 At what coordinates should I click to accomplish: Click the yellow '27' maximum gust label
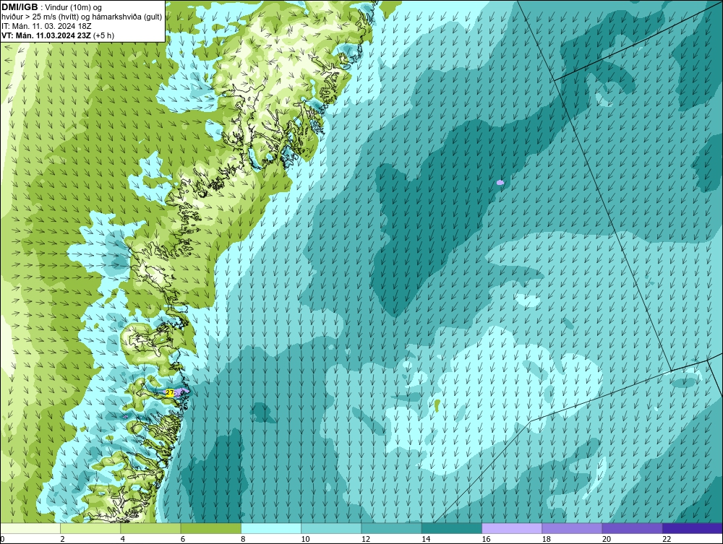click(x=170, y=392)
